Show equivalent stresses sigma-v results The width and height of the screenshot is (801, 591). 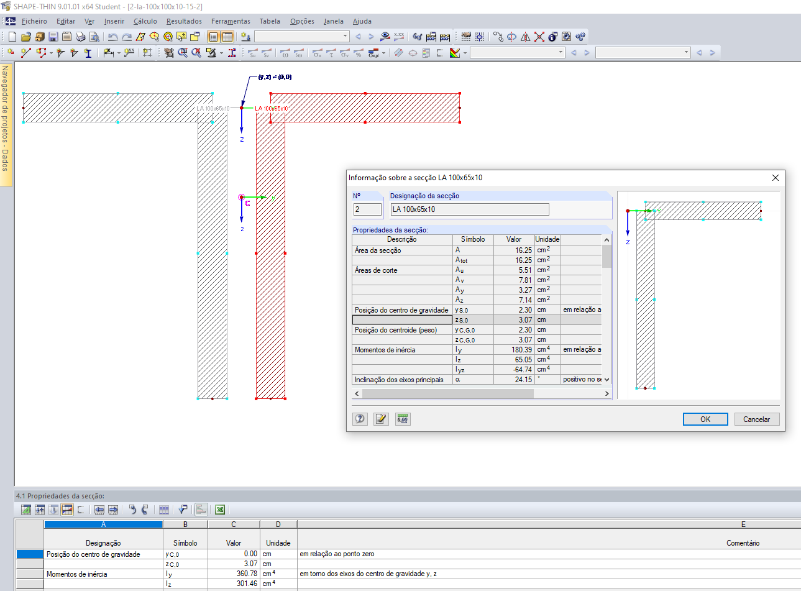(x=344, y=53)
